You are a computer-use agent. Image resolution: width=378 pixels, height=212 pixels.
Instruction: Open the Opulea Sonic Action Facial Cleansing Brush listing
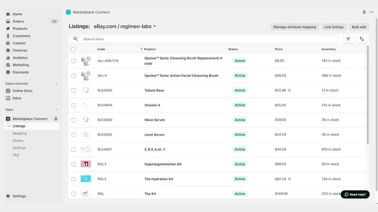(181, 76)
